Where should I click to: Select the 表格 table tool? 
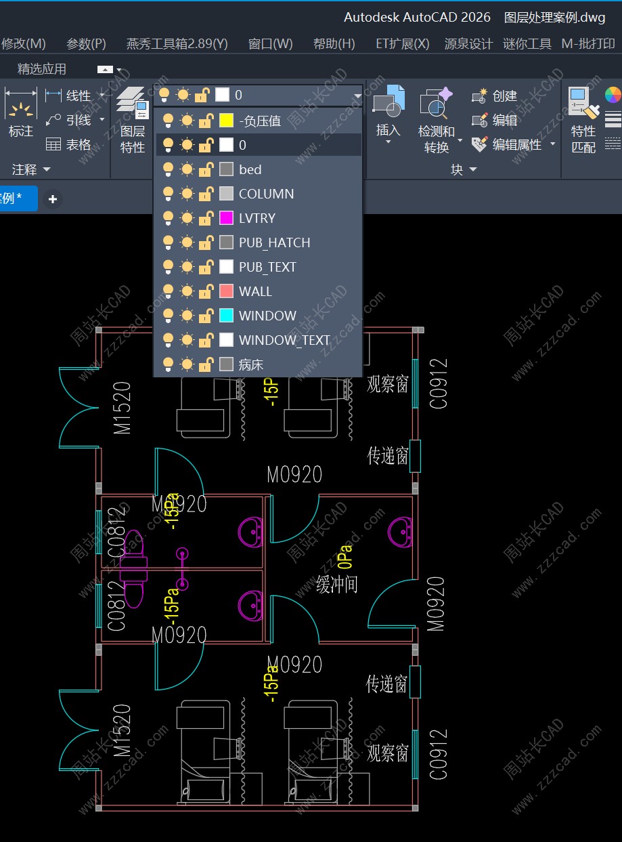(53, 144)
